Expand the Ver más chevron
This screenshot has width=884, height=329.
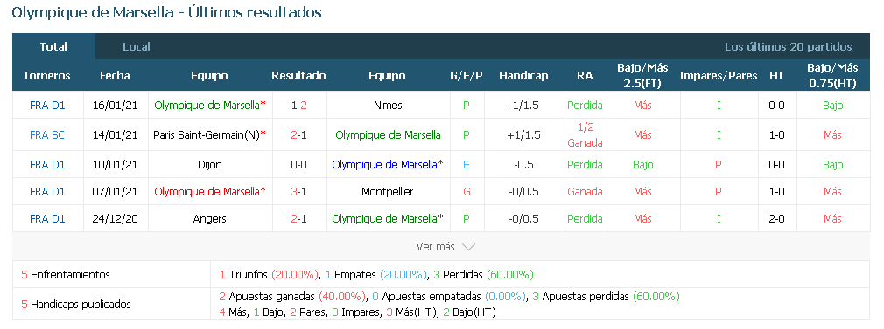(468, 247)
